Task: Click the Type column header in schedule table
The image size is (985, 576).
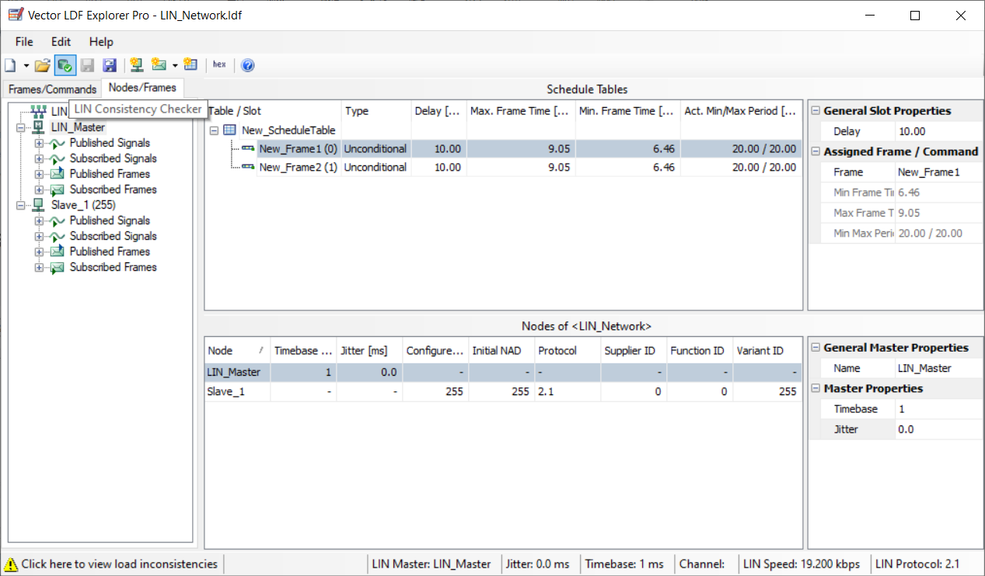Action: point(376,111)
